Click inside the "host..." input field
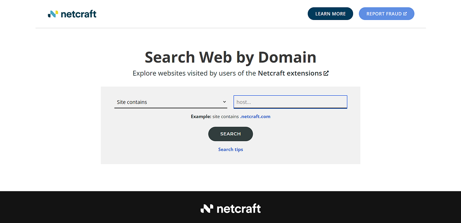The height and width of the screenshot is (223, 461). tap(290, 102)
